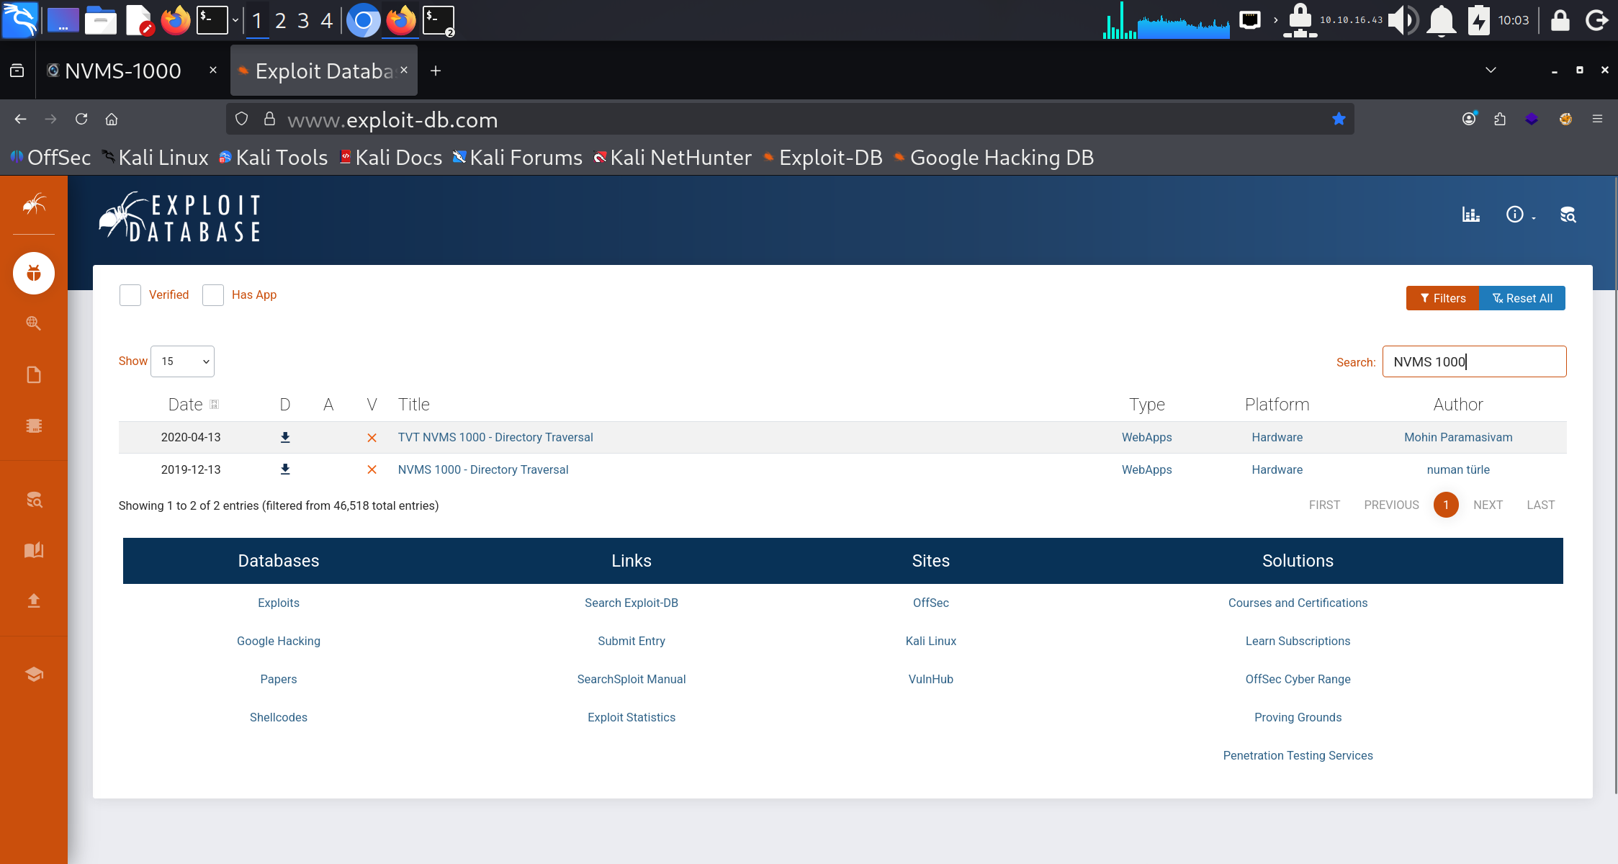Open the Exploit-DB bookmark in the bookmarks bar

(822, 158)
